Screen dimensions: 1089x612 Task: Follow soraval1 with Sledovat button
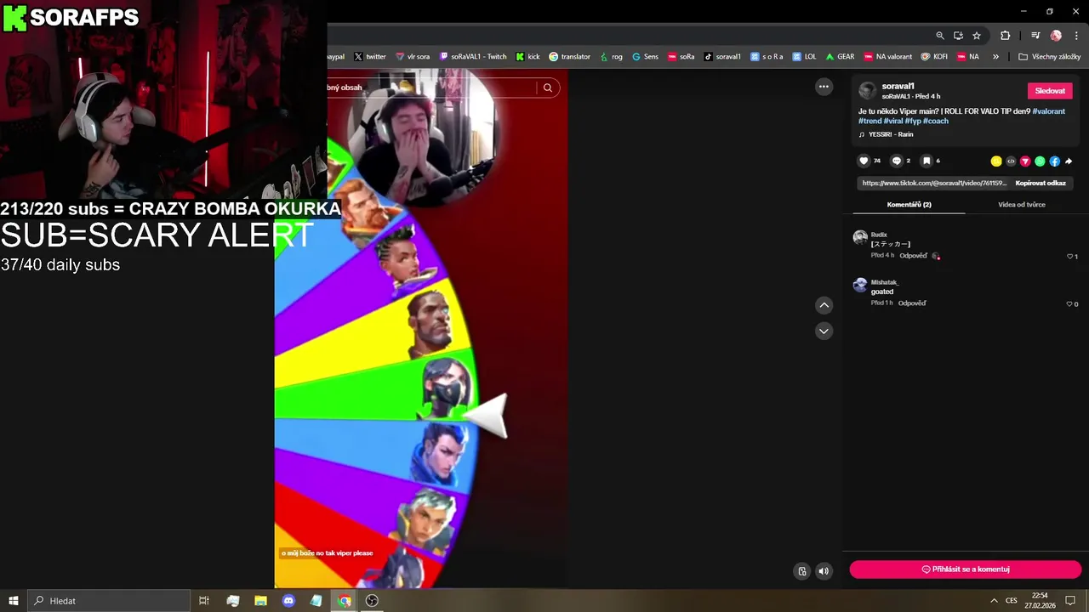(x=1050, y=91)
